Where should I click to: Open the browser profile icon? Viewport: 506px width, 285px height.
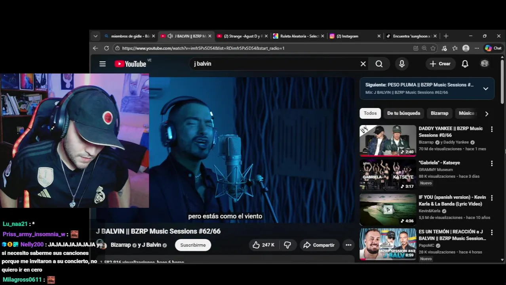pyautogui.click(x=466, y=48)
